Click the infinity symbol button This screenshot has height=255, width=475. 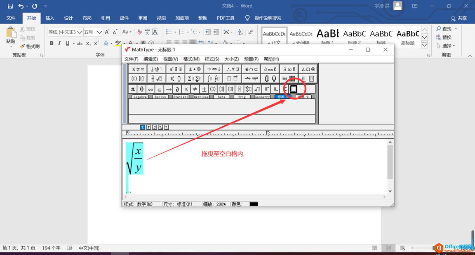pyautogui.click(x=150, y=89)
